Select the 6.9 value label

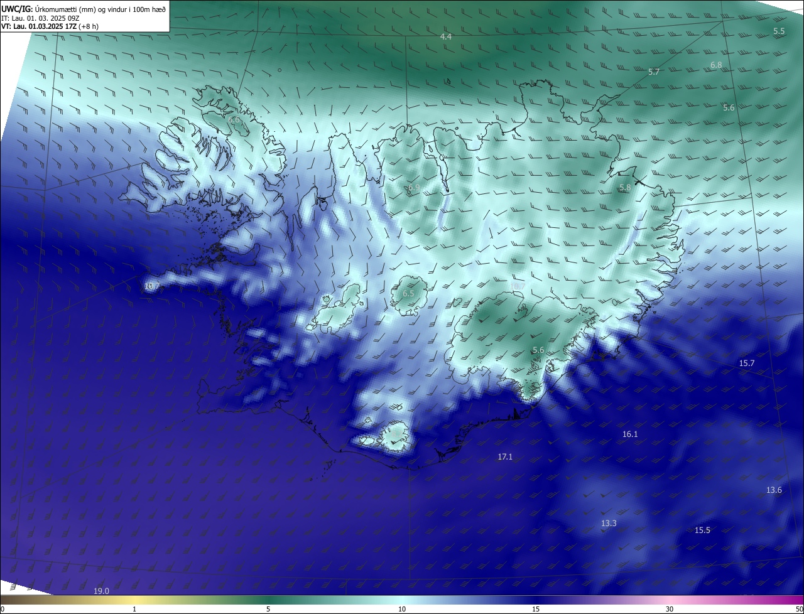click(414, 188)
